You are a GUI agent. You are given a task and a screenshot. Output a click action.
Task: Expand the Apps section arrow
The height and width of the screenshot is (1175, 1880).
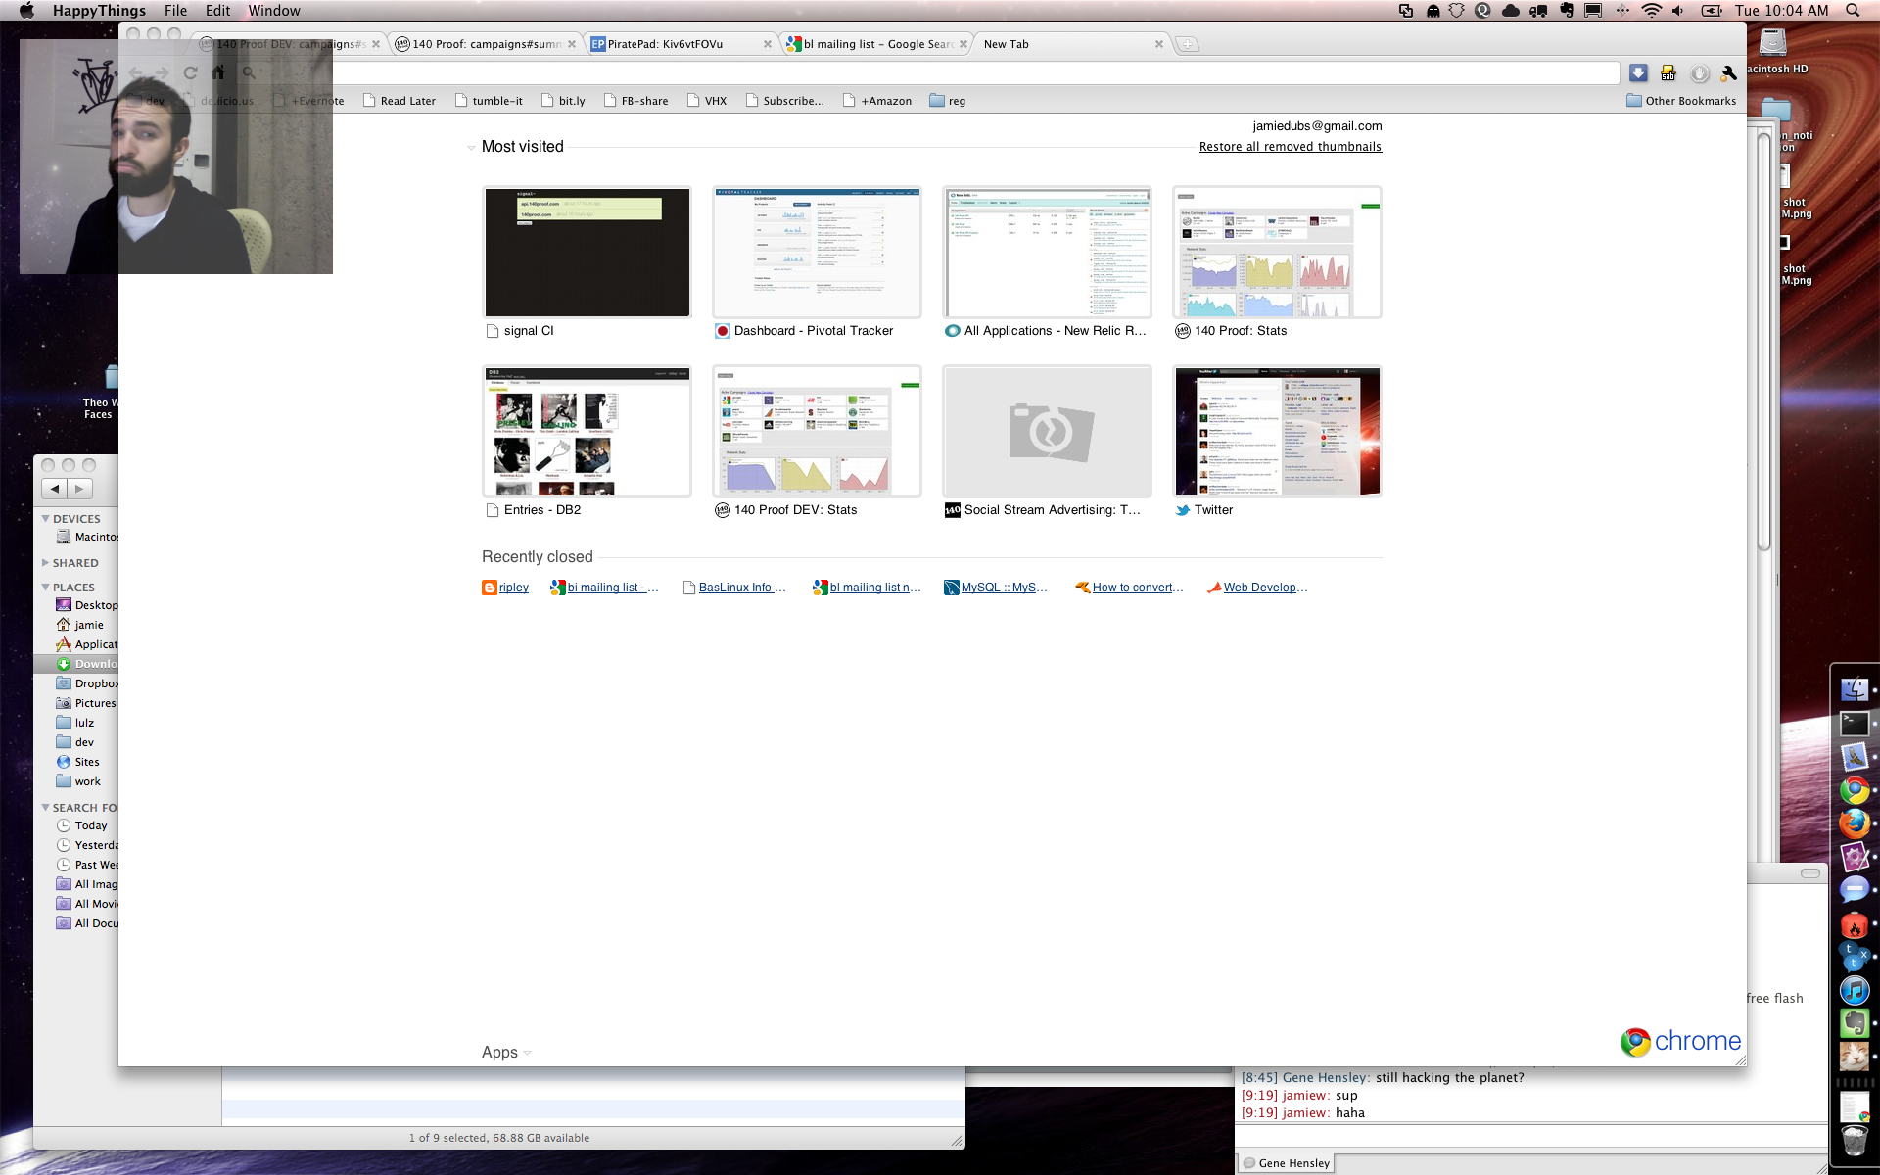(x=528, y=1053)
